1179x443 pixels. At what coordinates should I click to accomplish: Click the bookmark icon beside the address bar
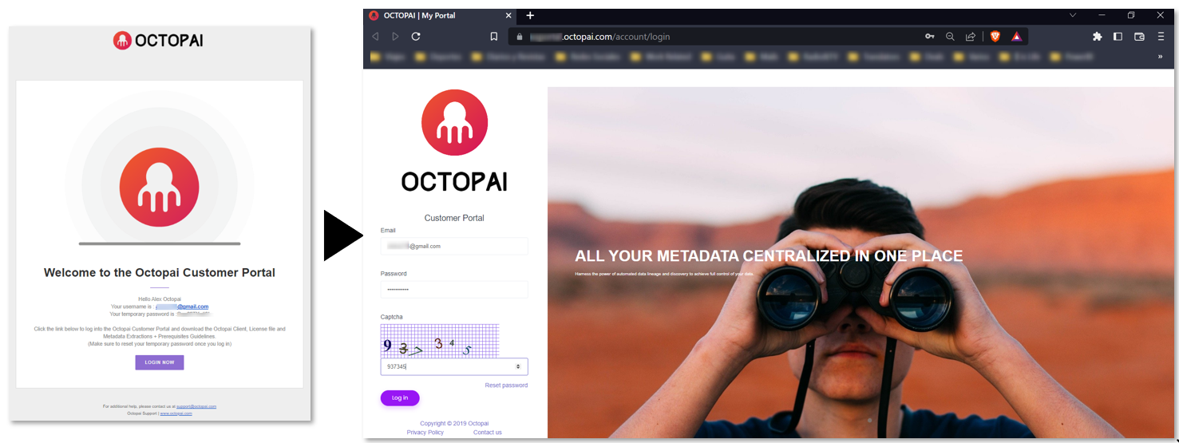494,37
